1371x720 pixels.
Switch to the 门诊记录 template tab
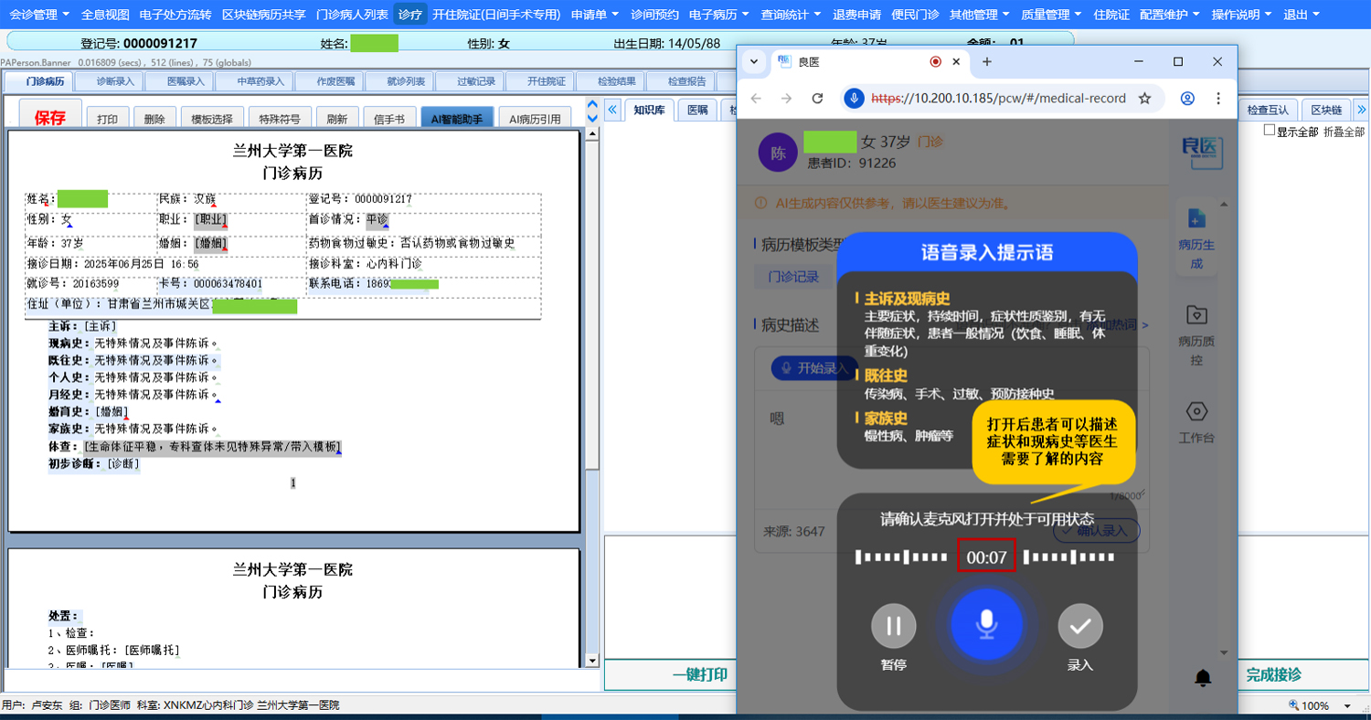pyautogui.click(x=793, y=277)
